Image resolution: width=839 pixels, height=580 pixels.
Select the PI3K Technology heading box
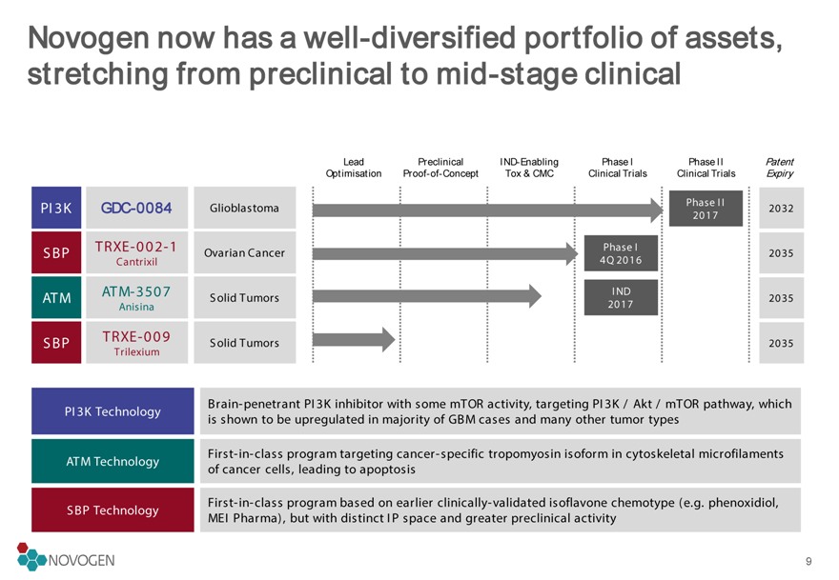pyautogui.click(x=113, y=411)
